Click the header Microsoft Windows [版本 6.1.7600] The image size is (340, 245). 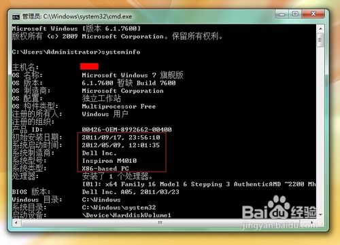(x=76, y=29)
